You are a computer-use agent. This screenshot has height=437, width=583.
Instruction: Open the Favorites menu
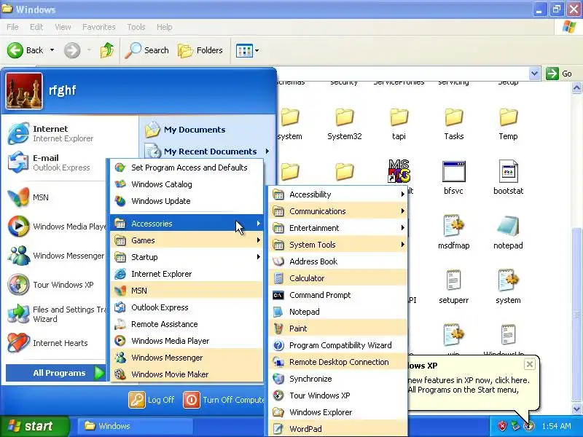pyautogui.click(x=99, y=27)
